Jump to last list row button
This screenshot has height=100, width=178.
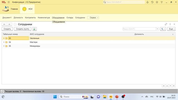pos(174,86)
